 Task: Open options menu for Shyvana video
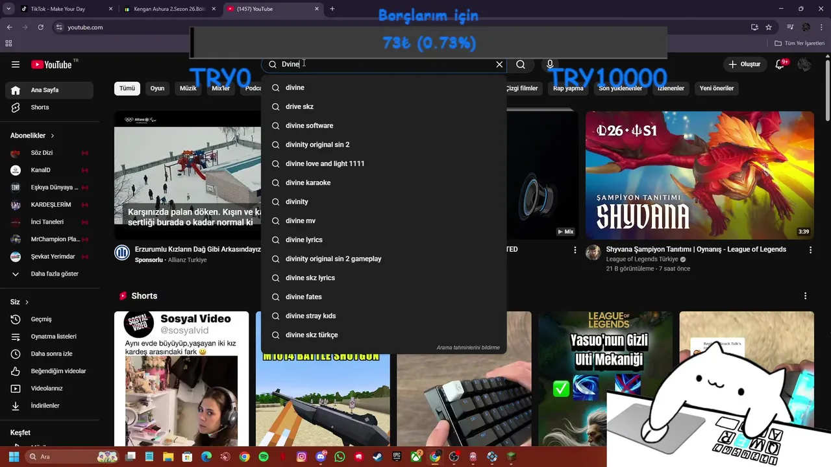[810, 250]
